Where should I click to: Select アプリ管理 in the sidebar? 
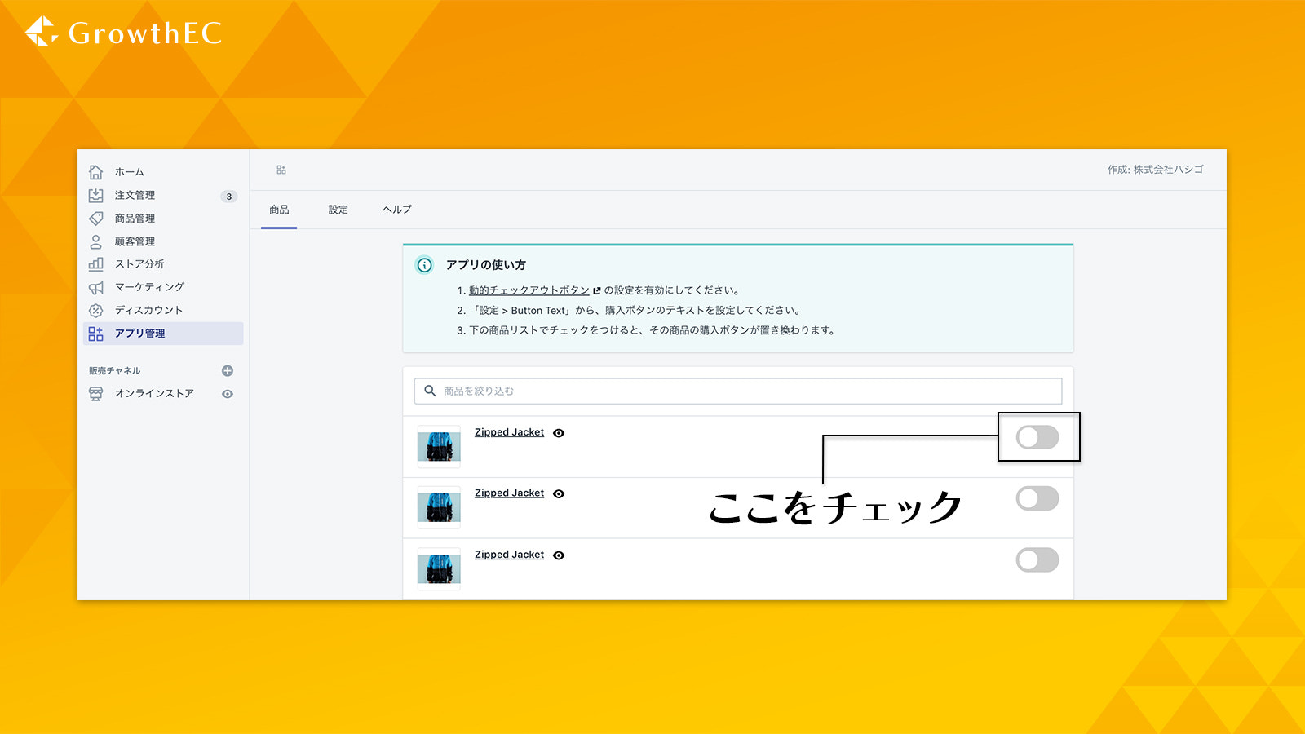pos(163,334)
